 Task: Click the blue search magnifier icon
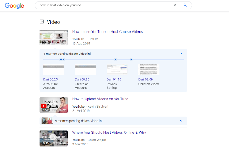point(185,5)
